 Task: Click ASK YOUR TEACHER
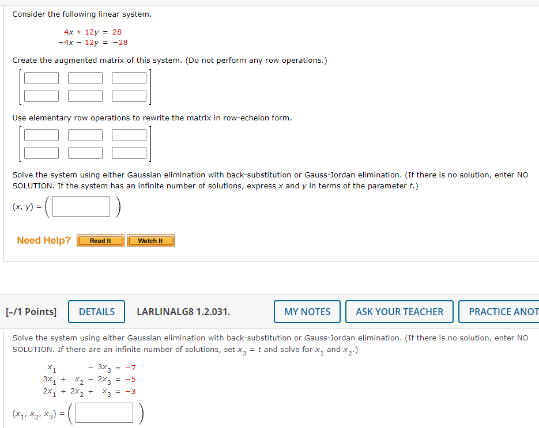pos(399,312)
